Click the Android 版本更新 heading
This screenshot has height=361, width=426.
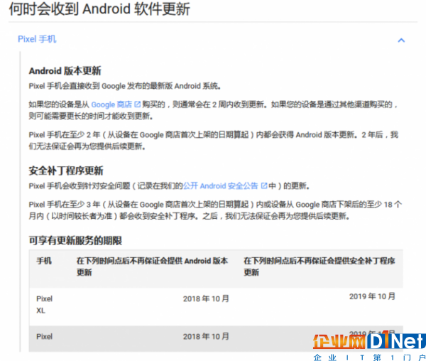[x=65, y=71]
